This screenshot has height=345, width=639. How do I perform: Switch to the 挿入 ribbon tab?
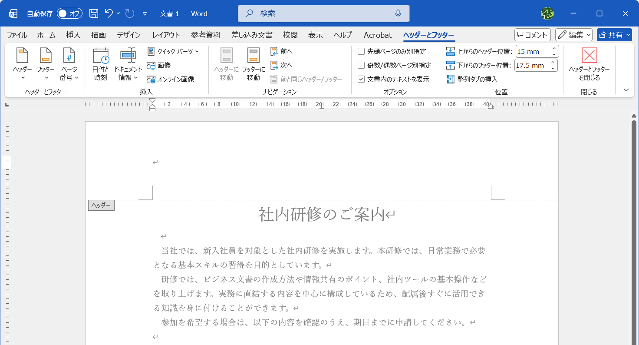tap(72, 35)
